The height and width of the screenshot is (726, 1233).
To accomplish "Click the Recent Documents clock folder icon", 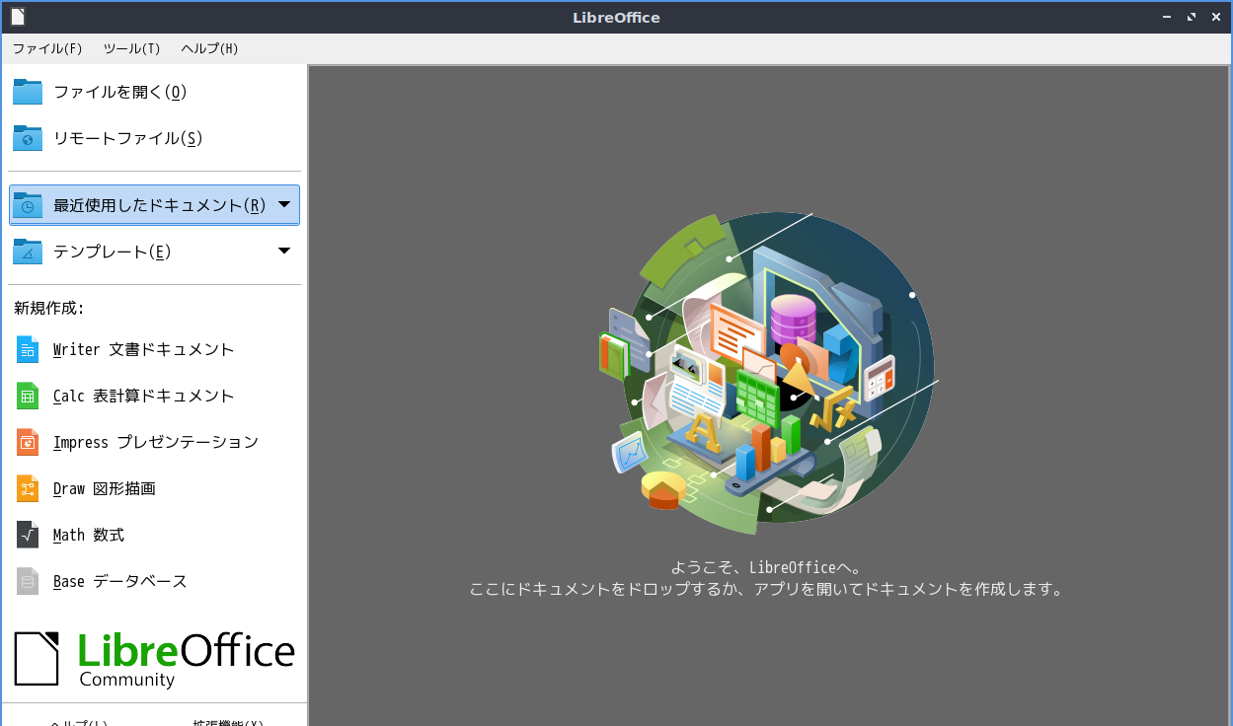I will tap(28, 205).
